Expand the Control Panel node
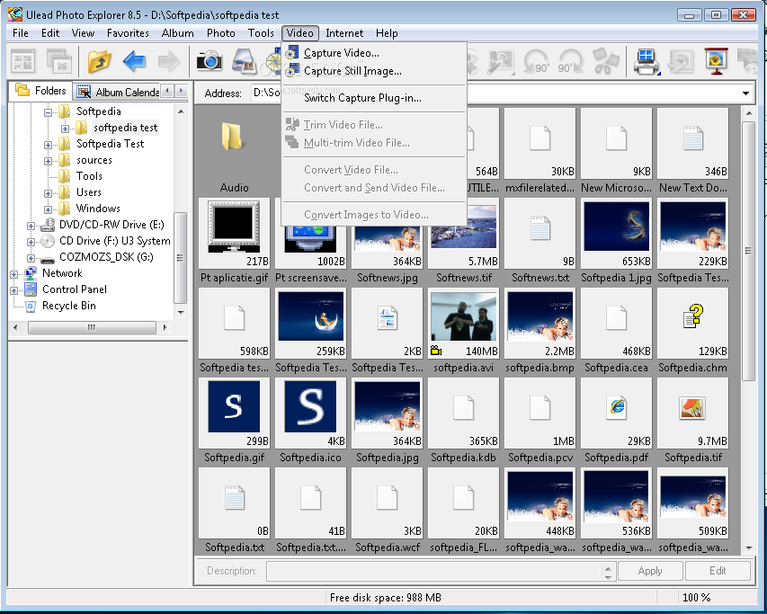767x614 pixels. tap(13, 290)
